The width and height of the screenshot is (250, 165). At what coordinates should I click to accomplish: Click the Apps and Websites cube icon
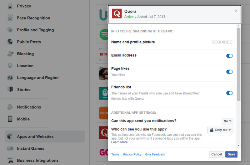[10, 136]
